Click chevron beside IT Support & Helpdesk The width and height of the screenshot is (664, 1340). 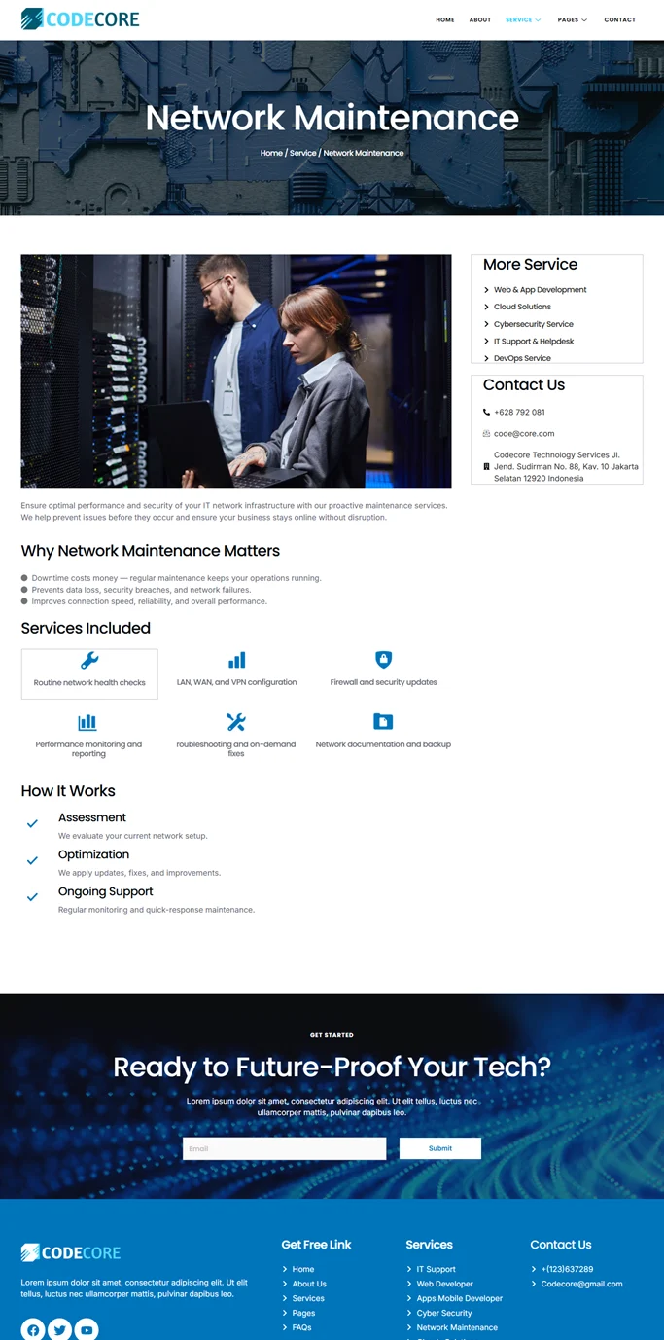486,342
